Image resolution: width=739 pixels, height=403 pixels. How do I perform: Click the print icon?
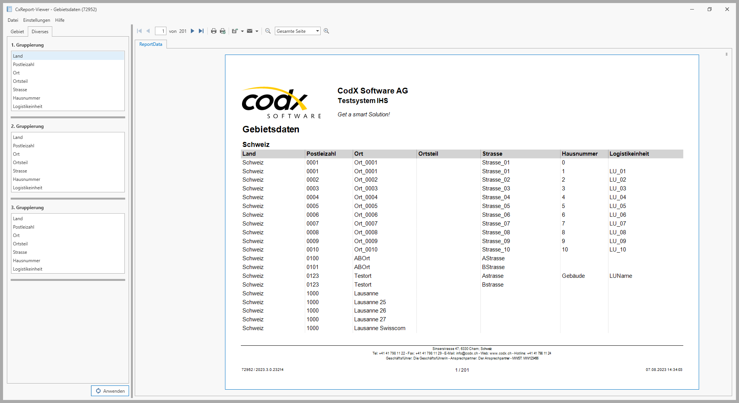pyautogui.click(x=214, y=31)
